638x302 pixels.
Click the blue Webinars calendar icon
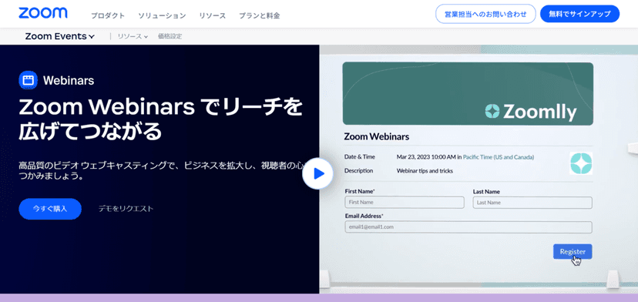(28, 80)
